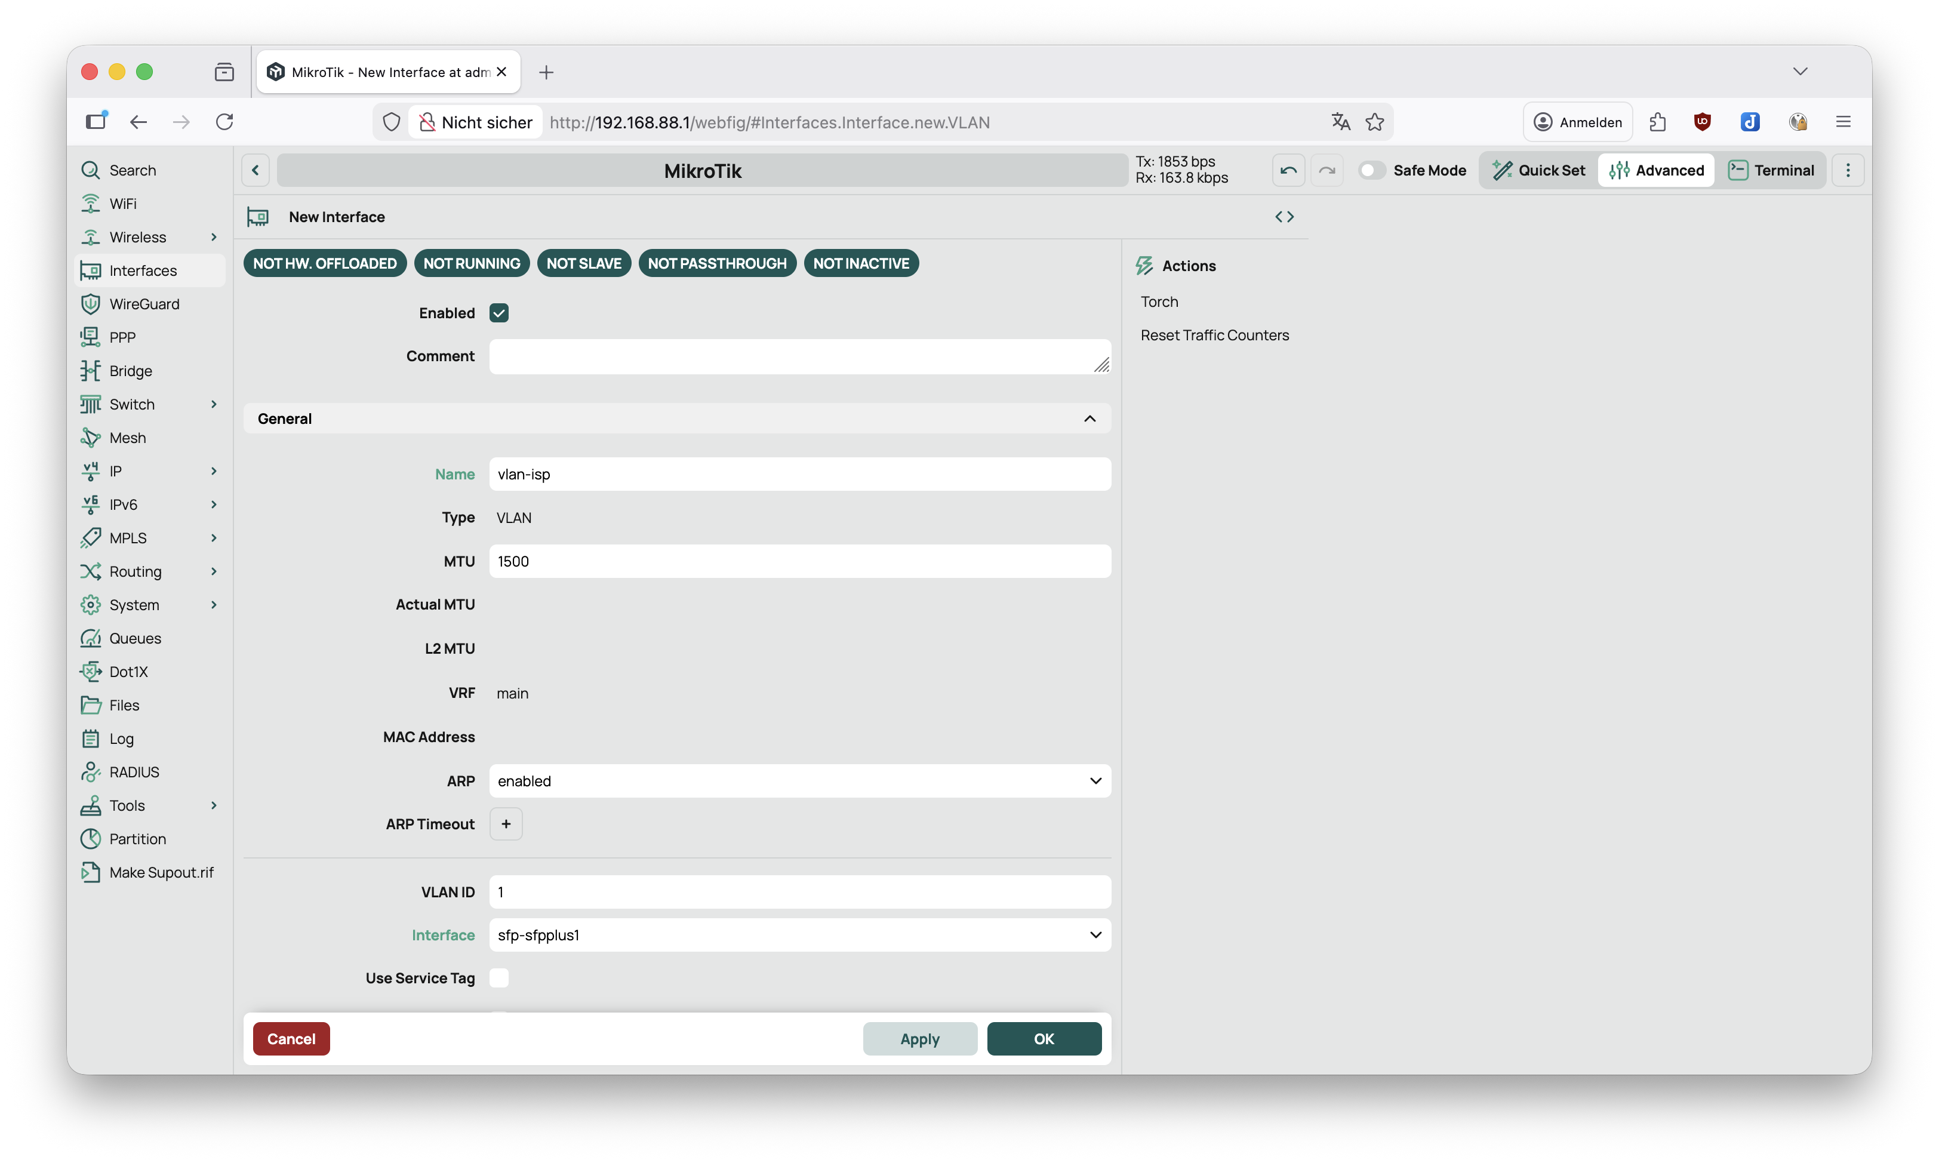Open the Dot1X section icon
This screenshot has height=1163, width=1939.
[91, 672]
